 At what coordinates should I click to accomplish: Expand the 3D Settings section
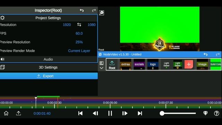49,67
